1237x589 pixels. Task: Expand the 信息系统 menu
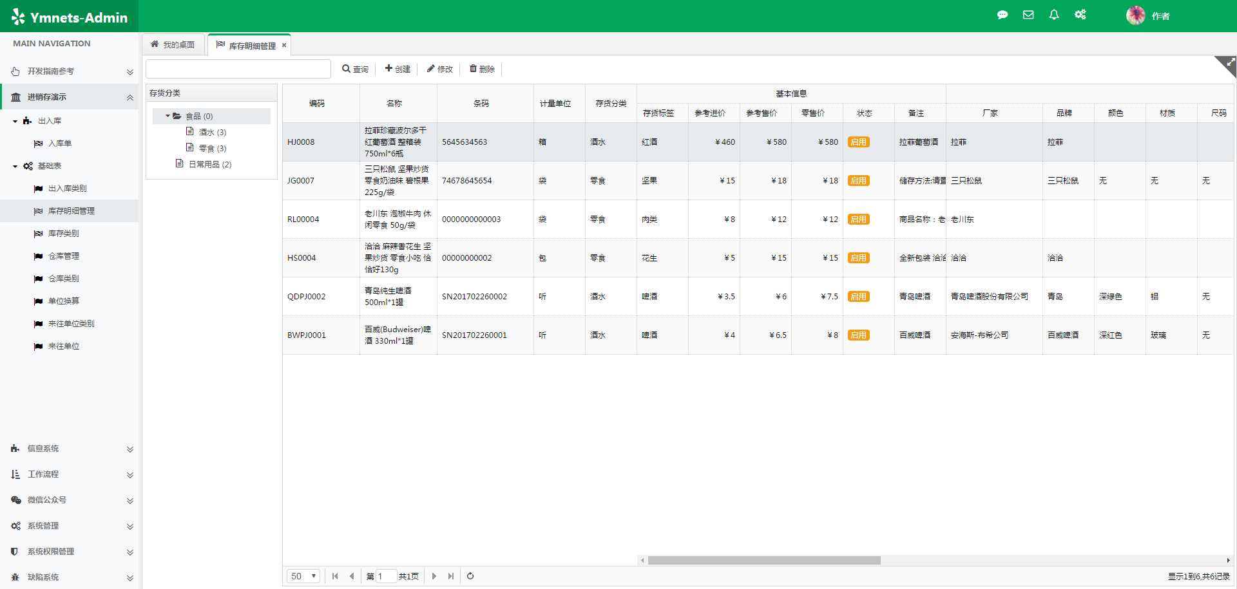pyautogui.click(x=69, y=449)
